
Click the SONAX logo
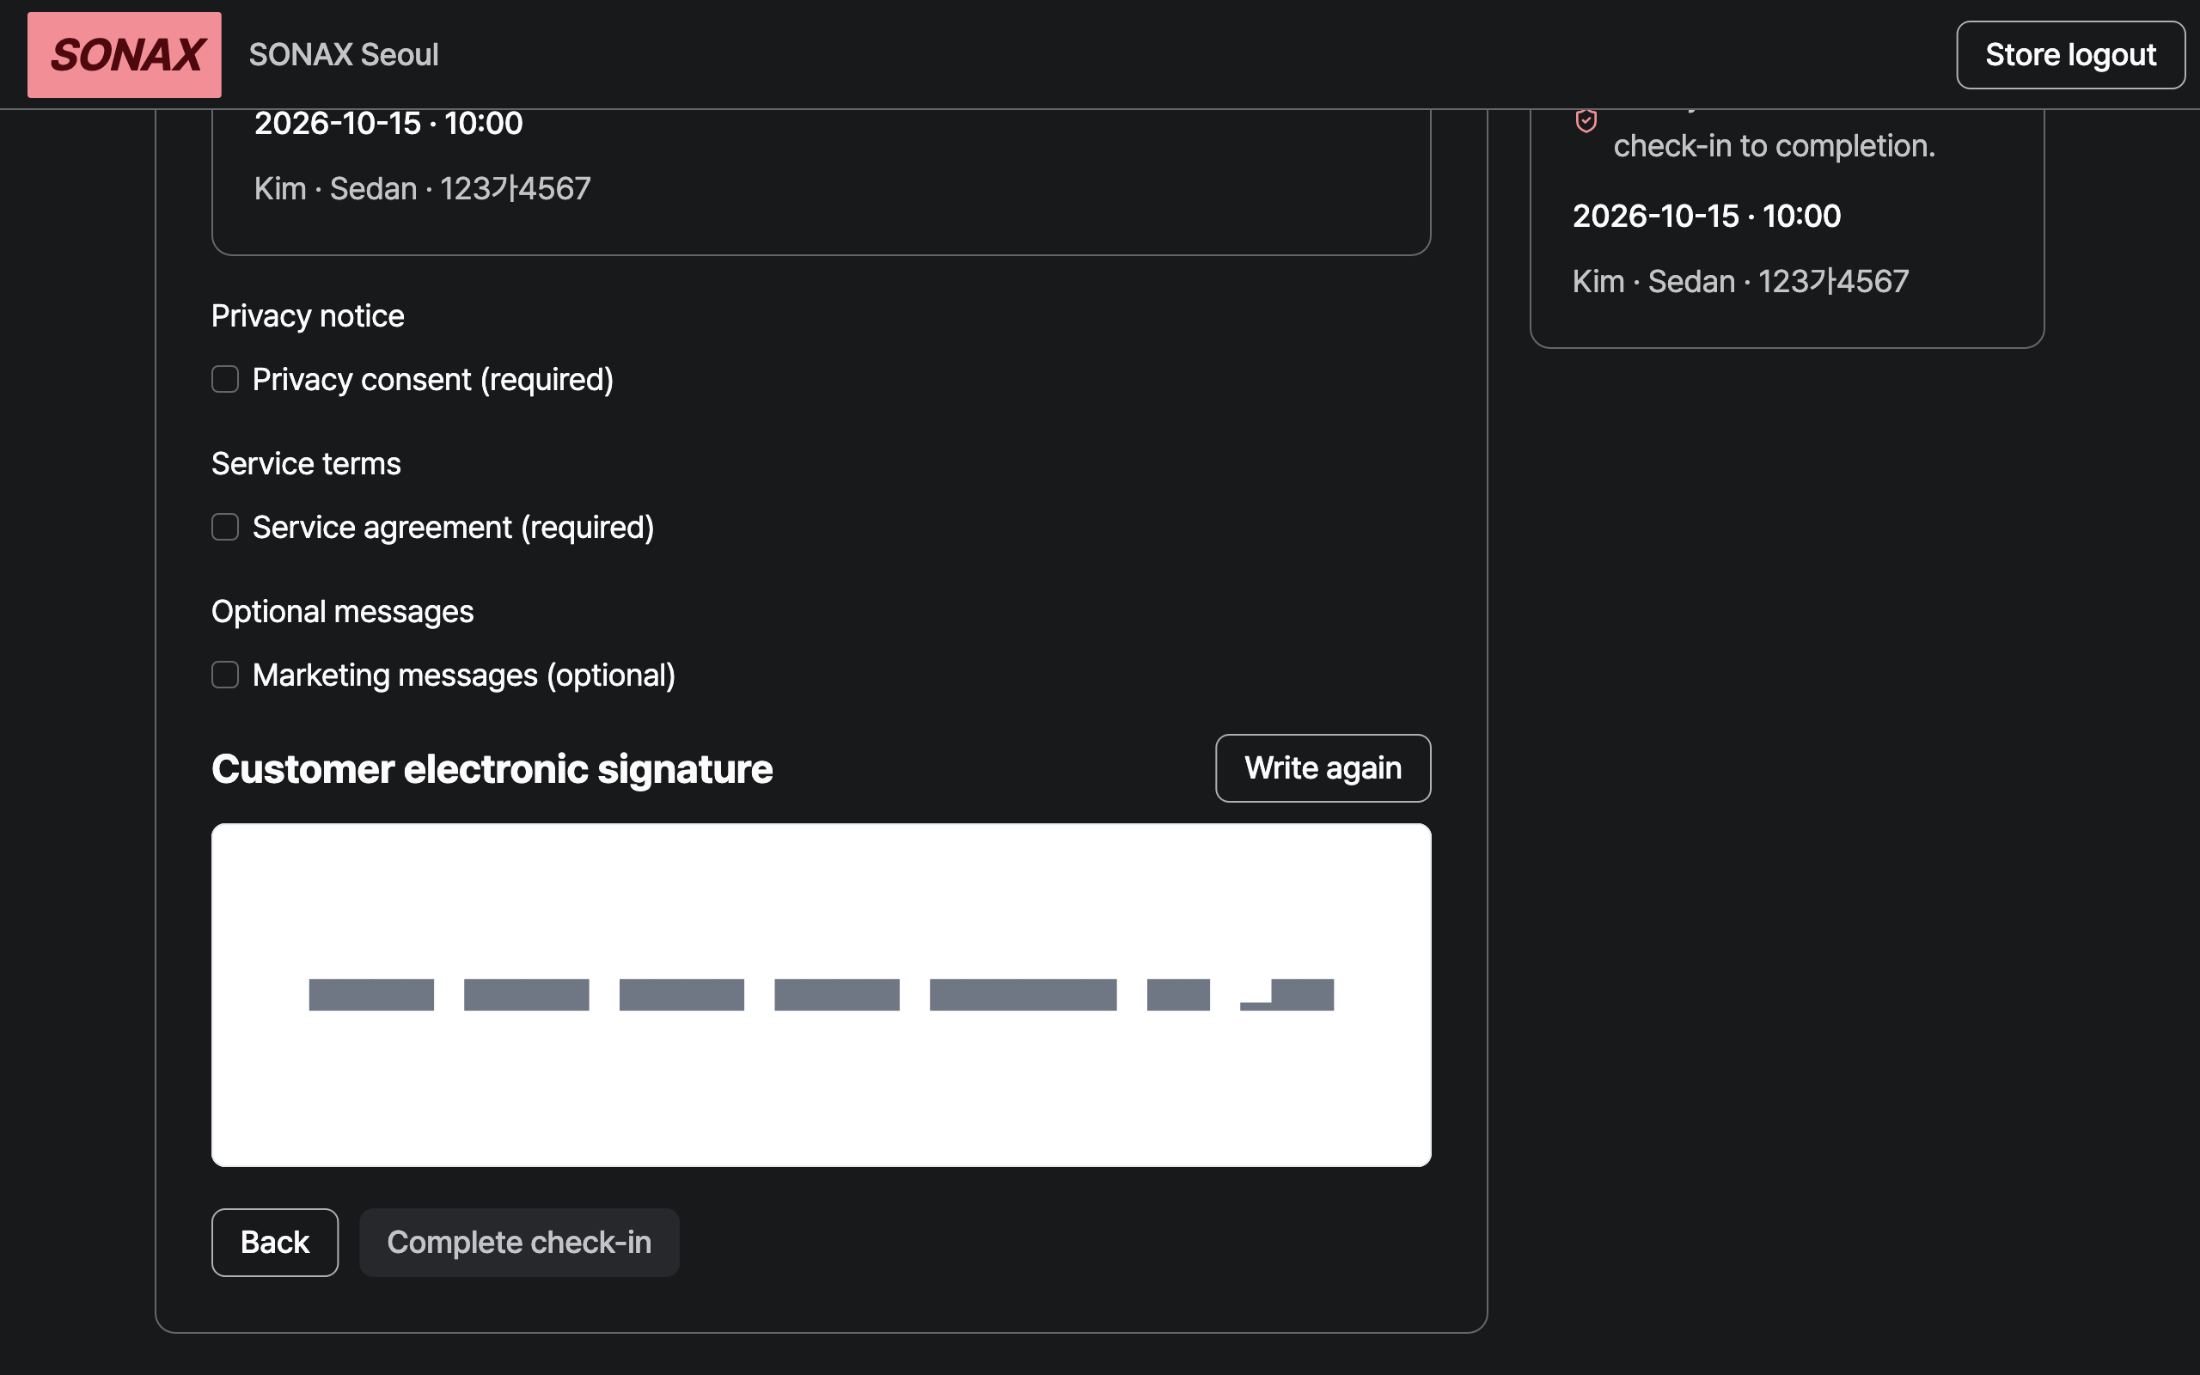[x=125, y=54]
